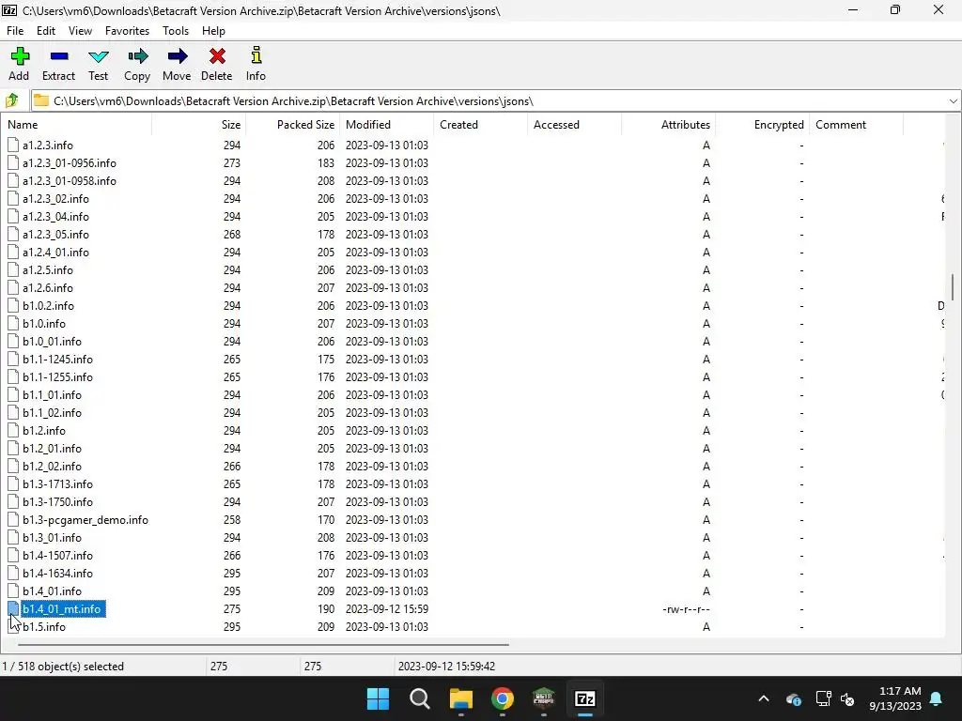Select file b1.4-1634.info
The image size is (962, 721).
(57, 574)
